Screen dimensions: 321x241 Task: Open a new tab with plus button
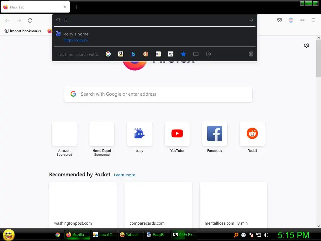(x=76, y=7)
